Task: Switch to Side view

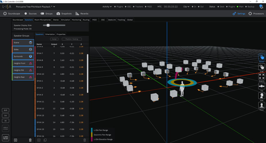Action: click(262, 96)
